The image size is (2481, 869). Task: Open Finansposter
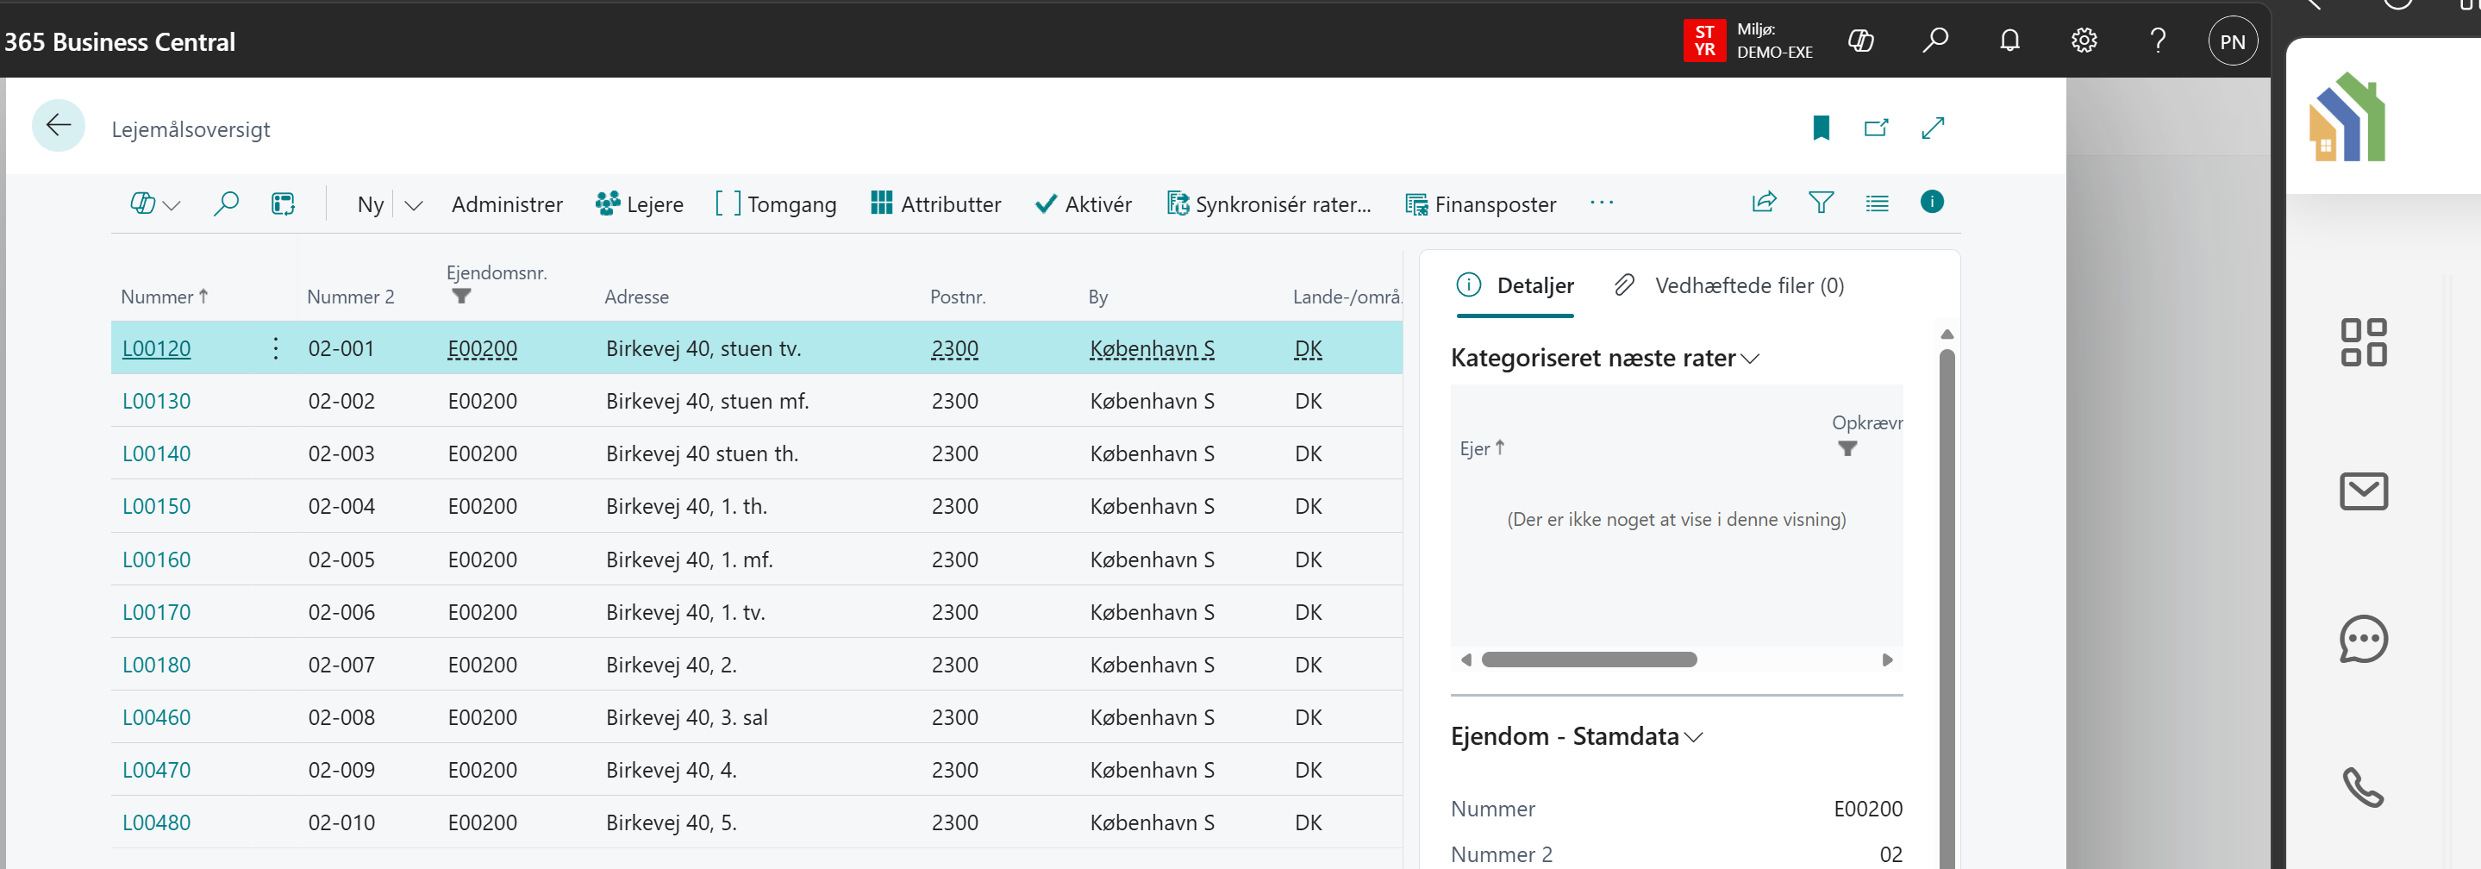click(x=1480, y=204)
